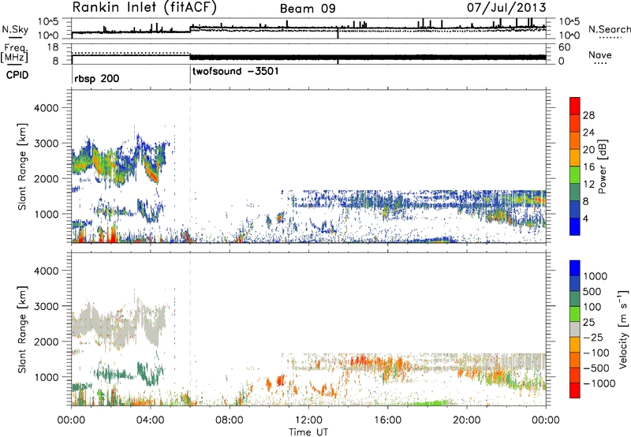Viewport: 631px width, 437px height.
Task: Click the '4000' range tick on power panel
Action: point(48,108)
